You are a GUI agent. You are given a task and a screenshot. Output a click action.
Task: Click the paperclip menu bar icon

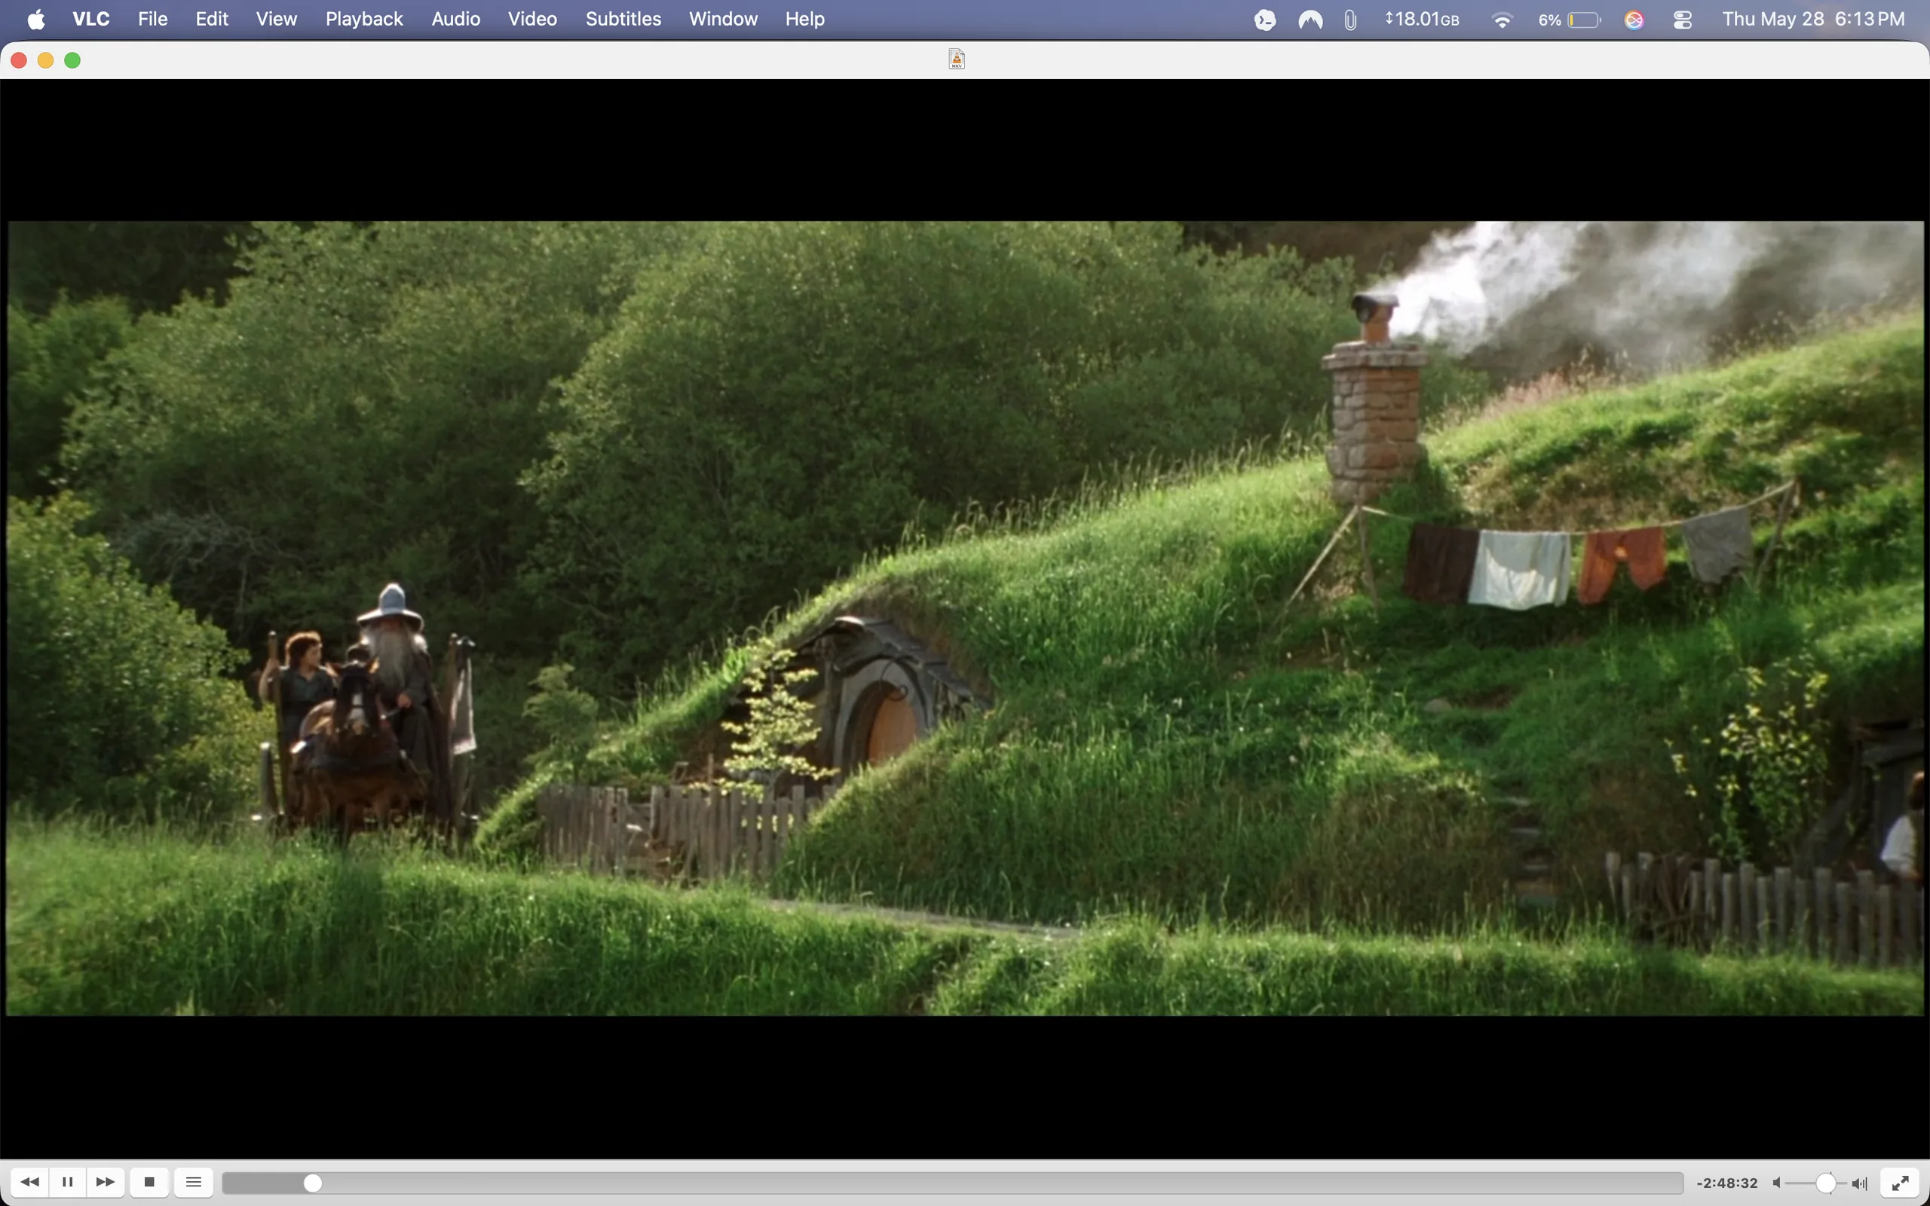[1349, 20]
